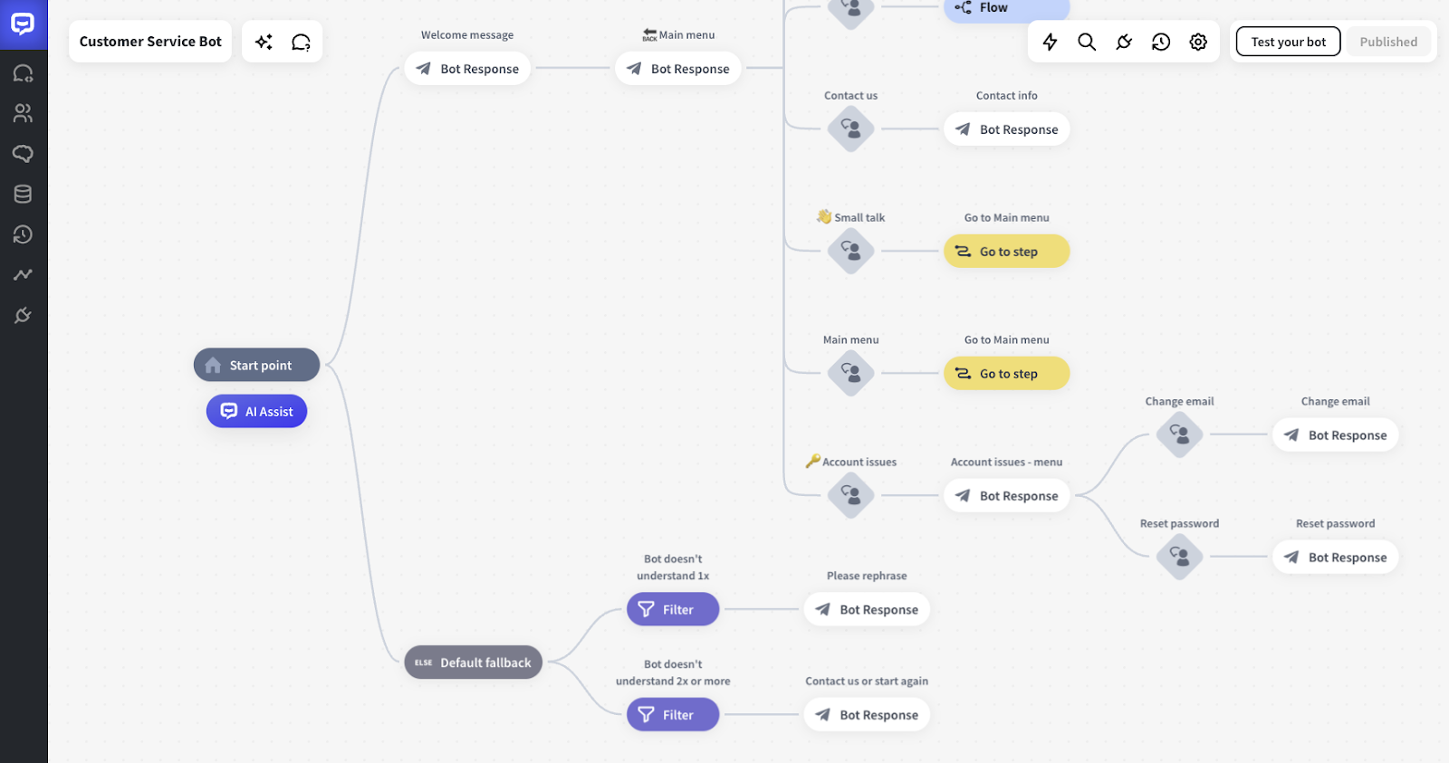The image size is (1449, 763).
Task: Click the Test your bot button
Action: [x=1288, y=42]
